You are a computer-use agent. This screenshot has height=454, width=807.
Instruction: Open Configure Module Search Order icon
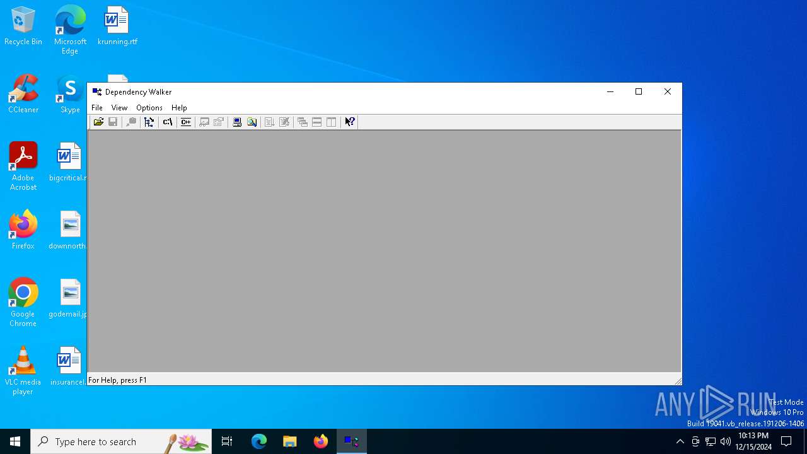(252, 122)
